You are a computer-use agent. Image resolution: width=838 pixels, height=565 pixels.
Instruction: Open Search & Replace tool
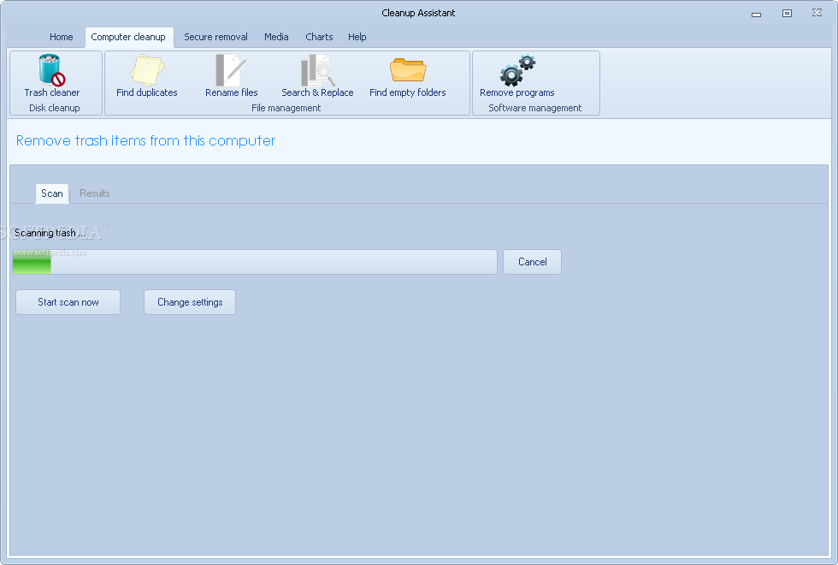pos(317,76)
